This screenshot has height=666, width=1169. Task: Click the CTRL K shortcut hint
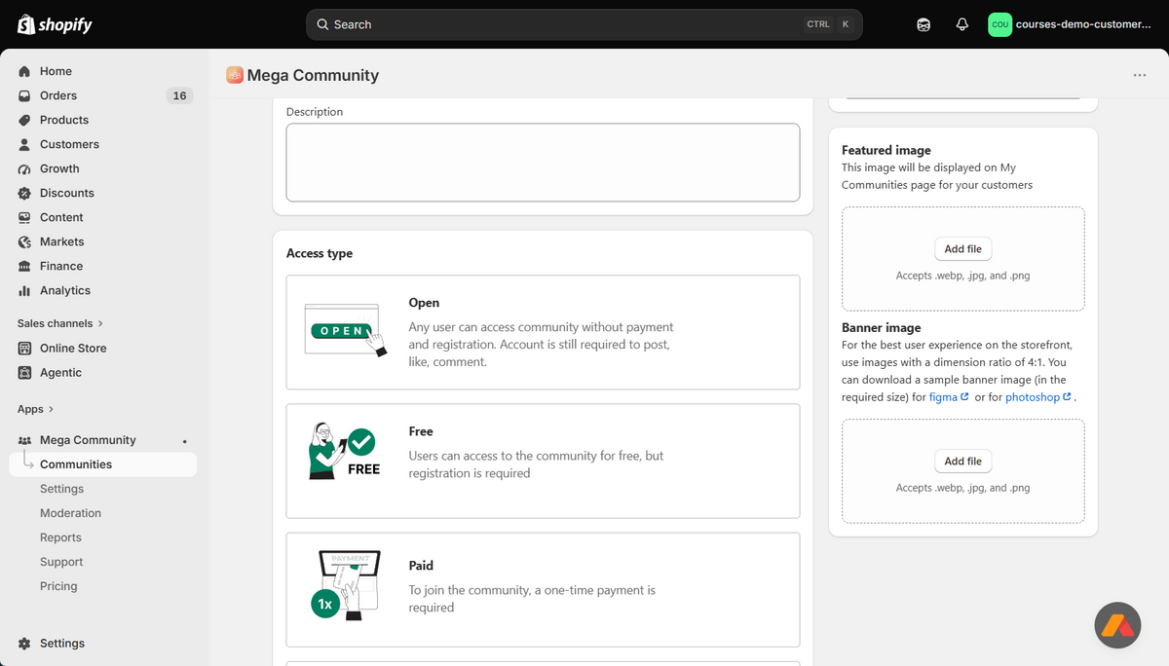(830, 24)
